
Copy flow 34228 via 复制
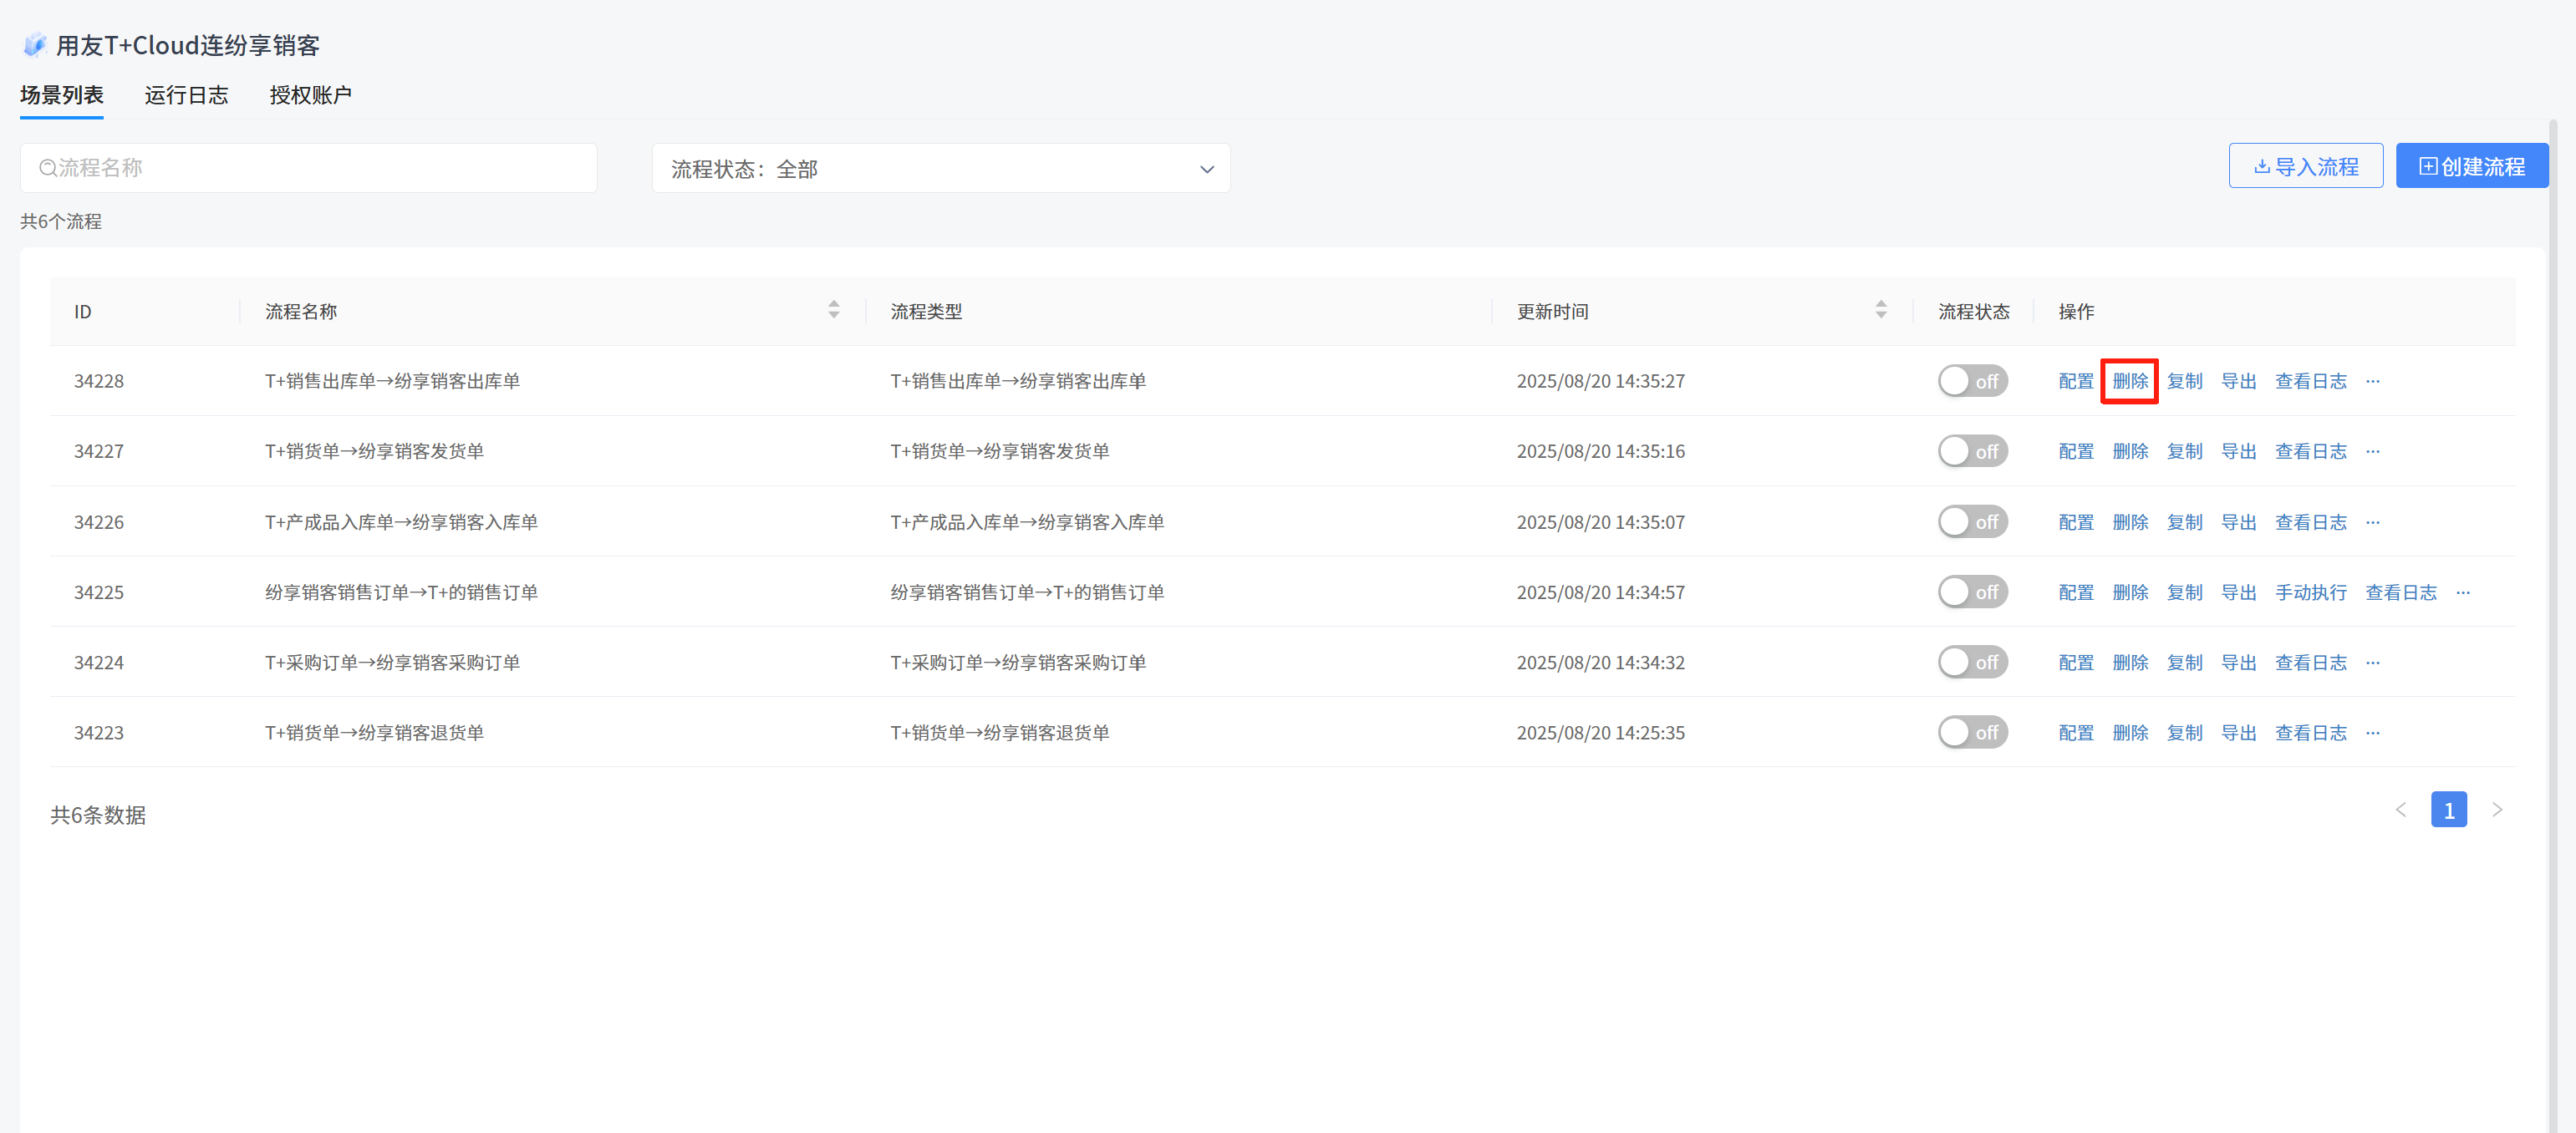2184,381
